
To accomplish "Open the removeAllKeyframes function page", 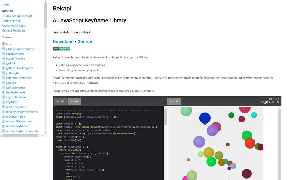I will 19,121.
